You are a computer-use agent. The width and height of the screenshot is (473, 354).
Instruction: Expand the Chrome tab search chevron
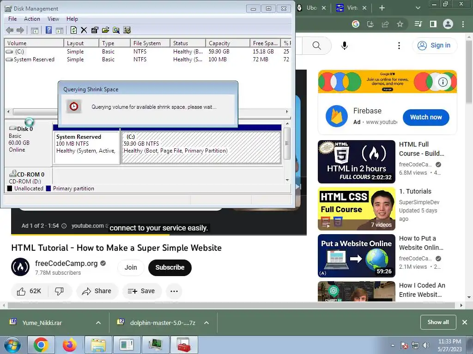pyautogui.click(x=418, y=8)
